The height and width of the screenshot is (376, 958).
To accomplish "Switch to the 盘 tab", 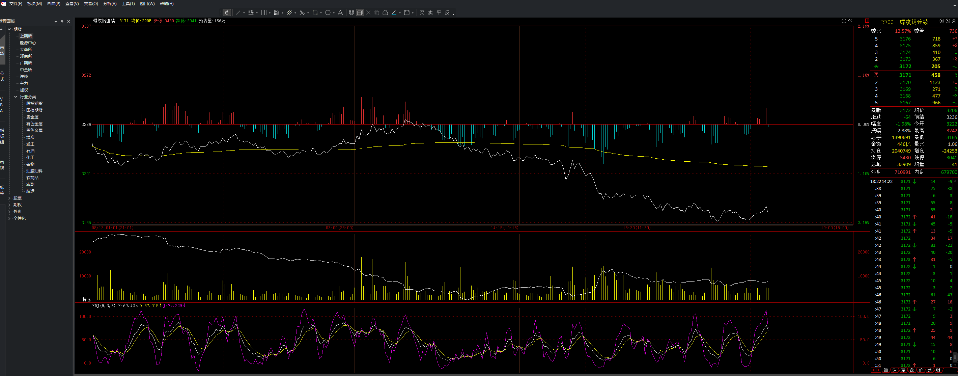I will click(912, 370).
